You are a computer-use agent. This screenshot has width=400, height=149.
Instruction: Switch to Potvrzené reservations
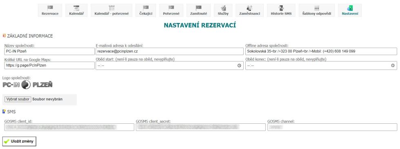click(171, 11)
